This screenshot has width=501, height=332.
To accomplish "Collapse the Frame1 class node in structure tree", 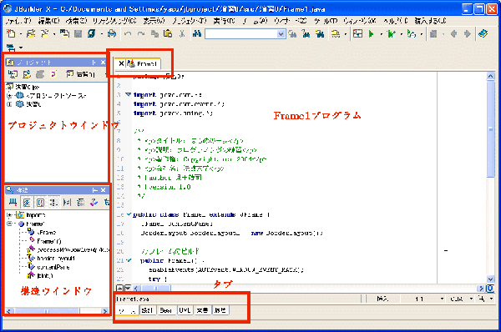I will (9, 224).
